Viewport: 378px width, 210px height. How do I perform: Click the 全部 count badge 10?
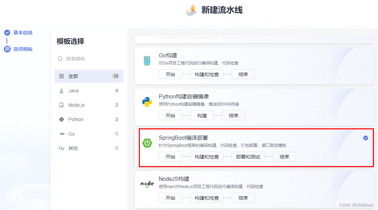click(x=116, y=76)
